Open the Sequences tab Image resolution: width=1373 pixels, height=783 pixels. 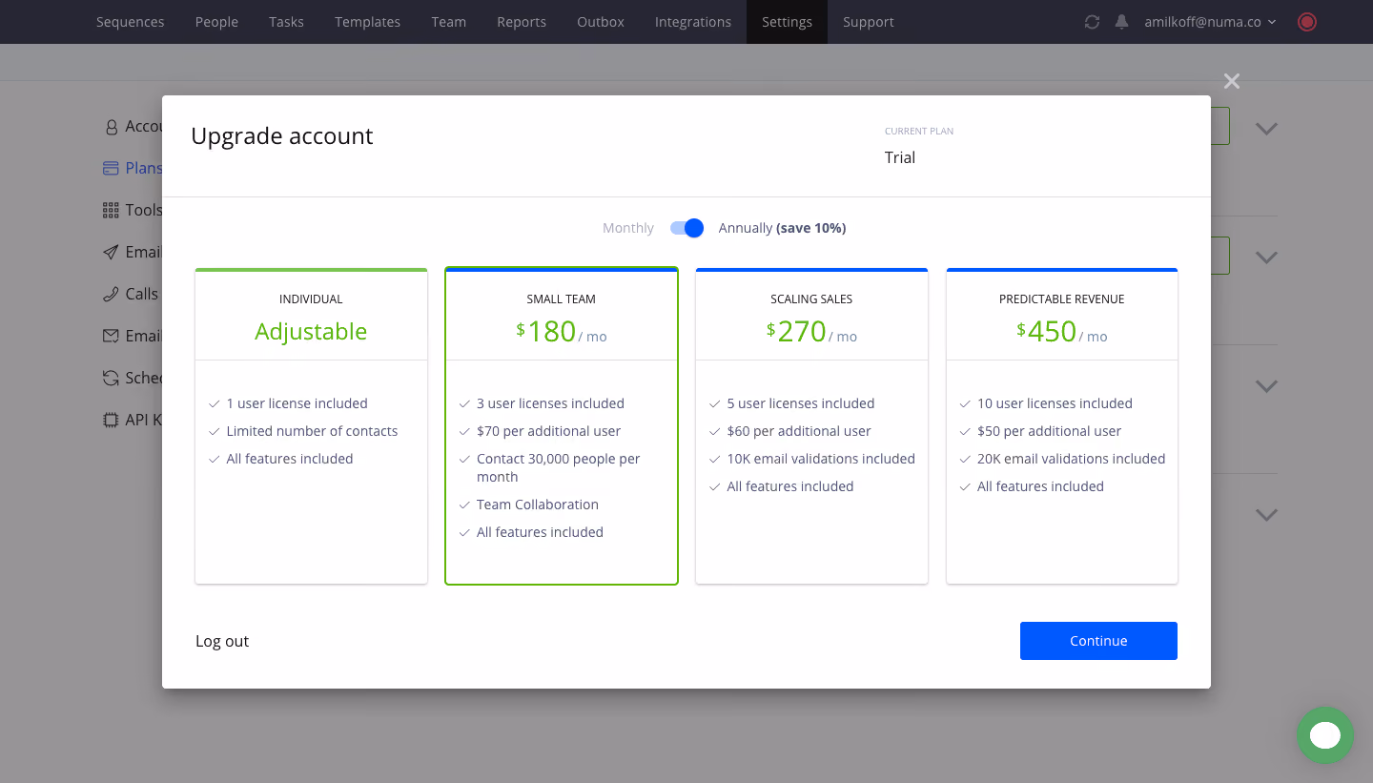pyautogui.click(x=131, y=22)
